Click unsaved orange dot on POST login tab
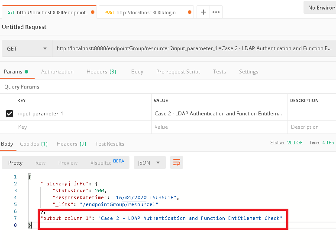The height and width of the screenshot is (248, 336). [189, 12]
